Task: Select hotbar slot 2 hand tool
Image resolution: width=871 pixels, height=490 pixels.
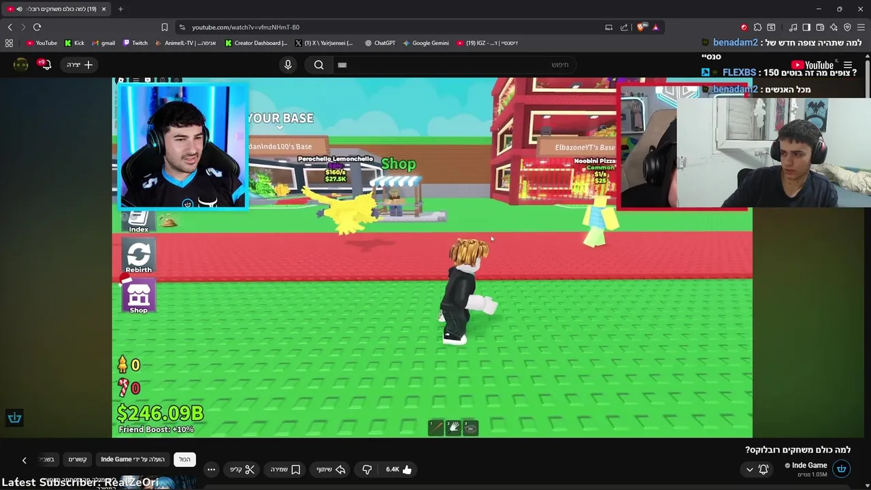Action: coord(453,427)
